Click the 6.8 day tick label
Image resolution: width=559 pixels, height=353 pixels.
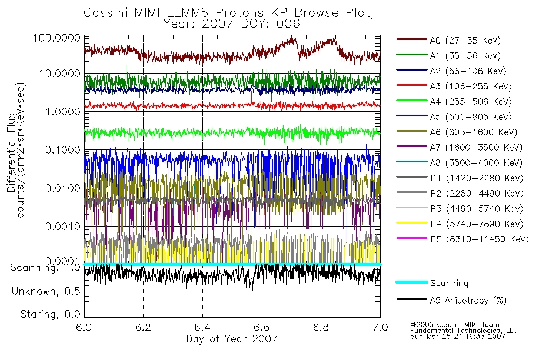coord(321,327)
